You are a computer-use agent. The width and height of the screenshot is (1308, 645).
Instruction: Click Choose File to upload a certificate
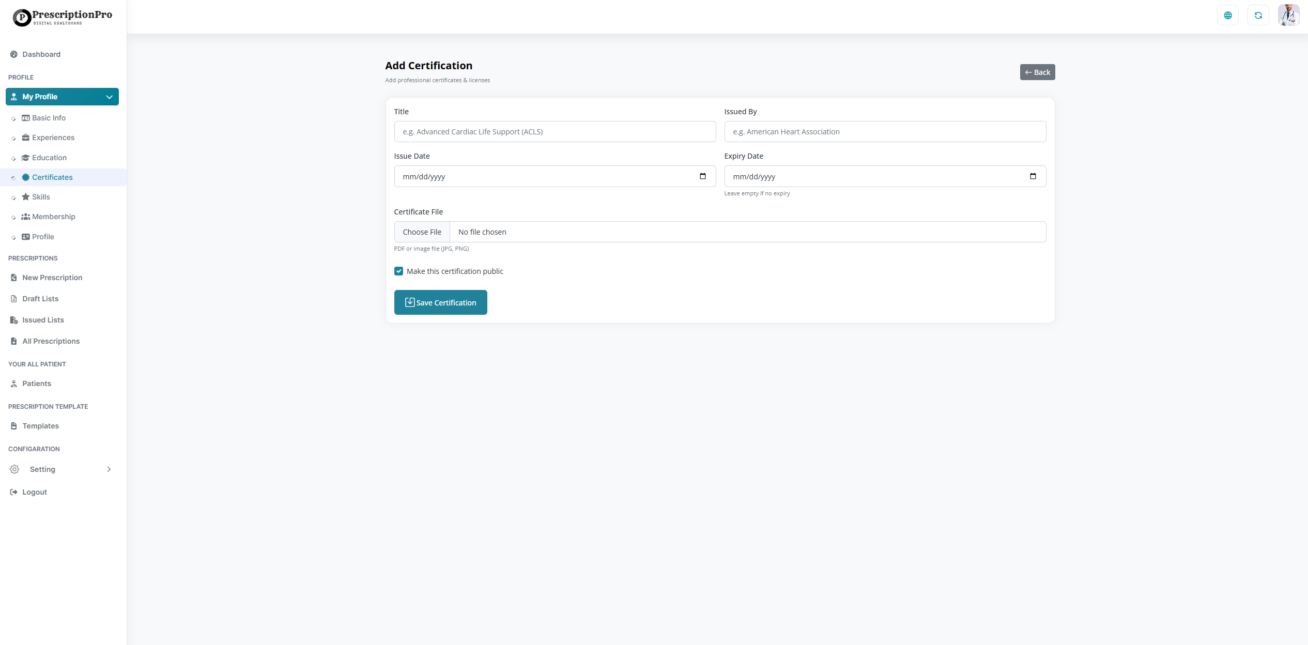click(422, 232)
